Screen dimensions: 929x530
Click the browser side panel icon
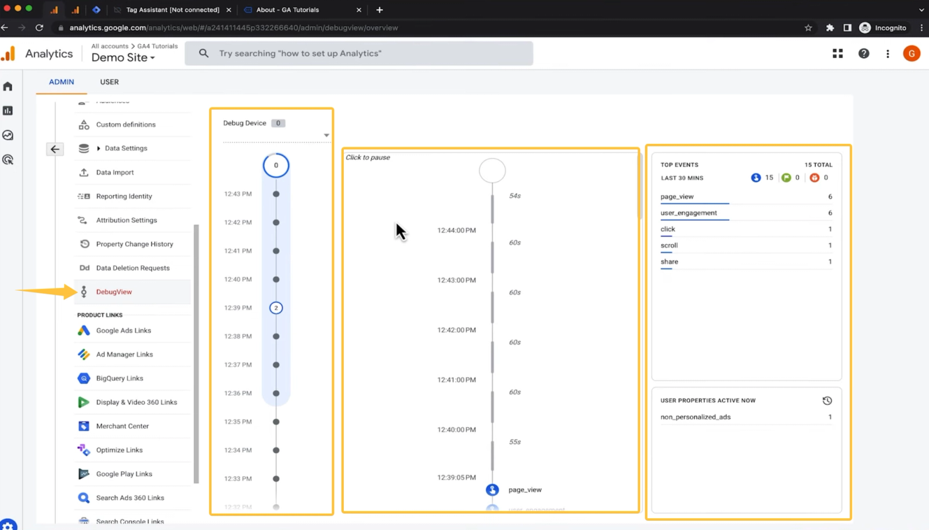pyautogui.click(x=847, y=27)
